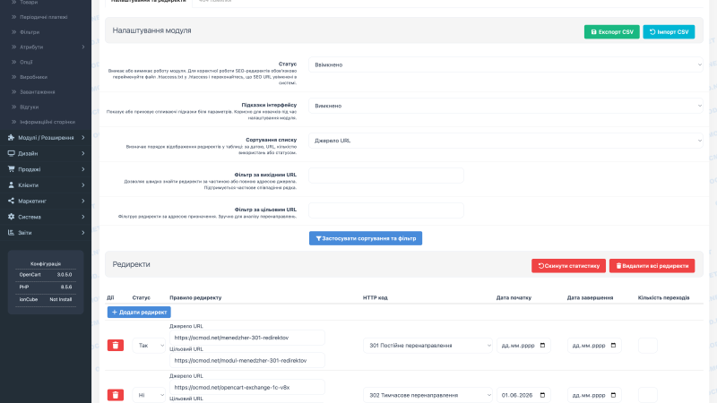
Task: Edit source URL menedzher-301-redirektov field
Action: 247,338
